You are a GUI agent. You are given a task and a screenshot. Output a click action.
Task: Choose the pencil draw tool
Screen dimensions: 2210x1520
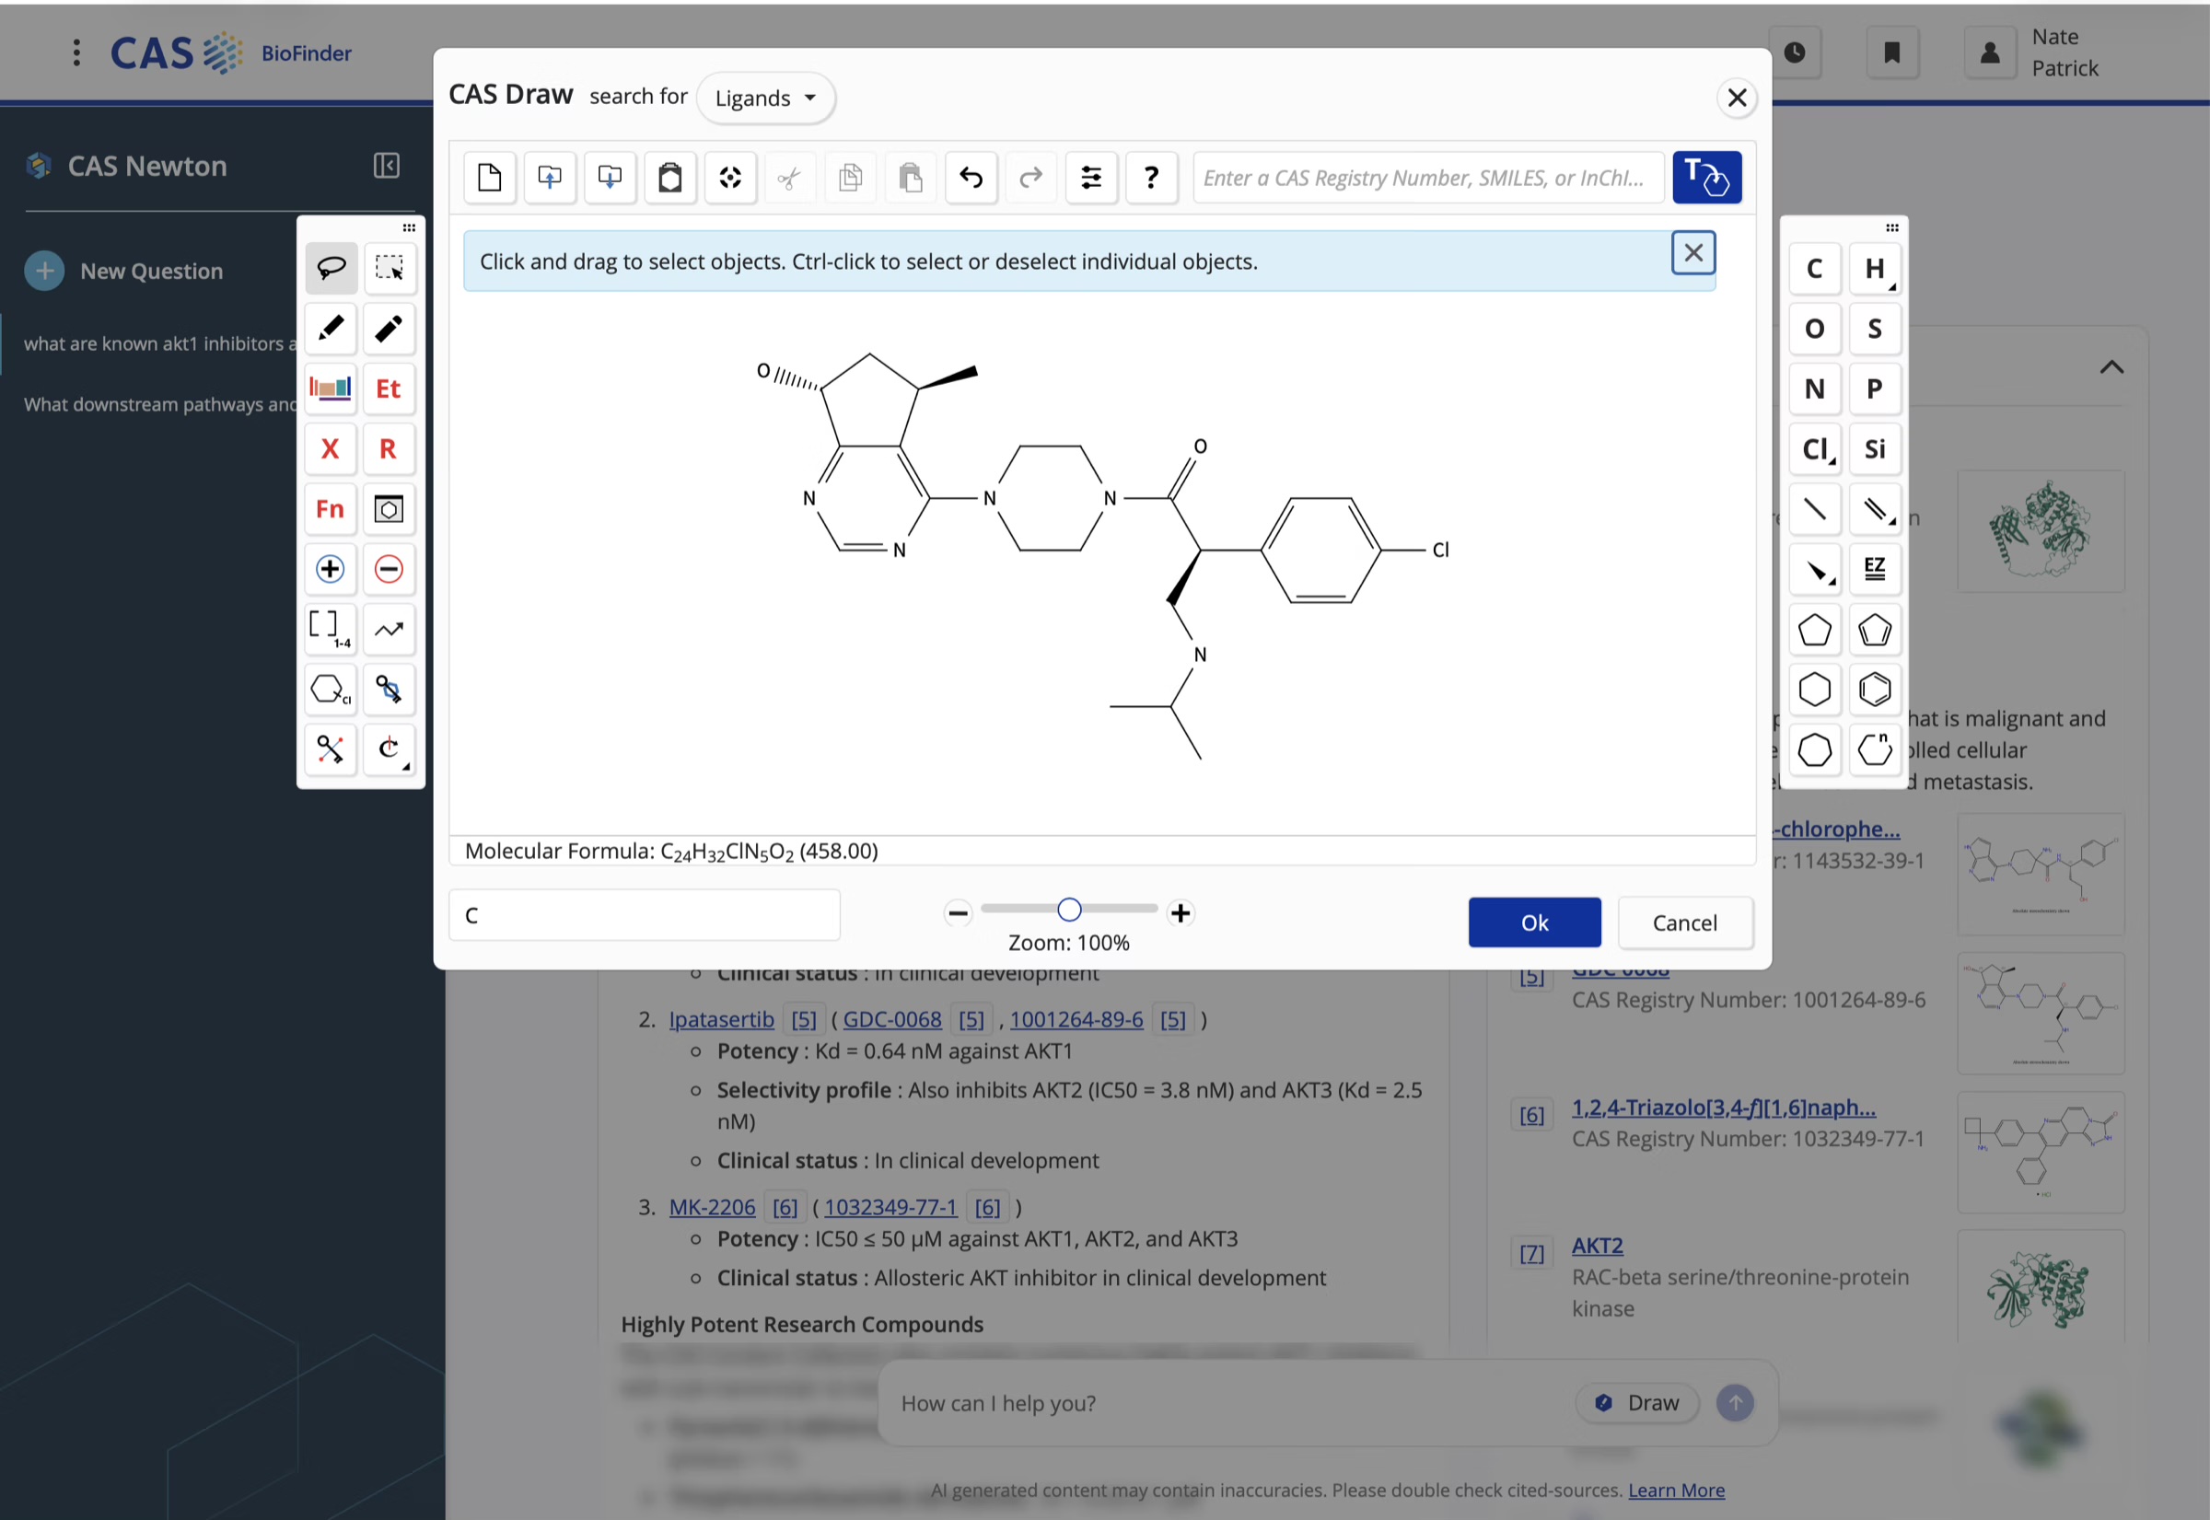click(331, 328)
